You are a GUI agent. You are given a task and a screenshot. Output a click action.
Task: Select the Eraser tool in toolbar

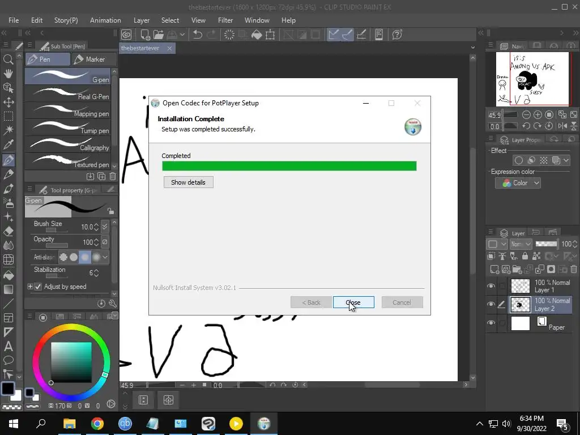8,232
